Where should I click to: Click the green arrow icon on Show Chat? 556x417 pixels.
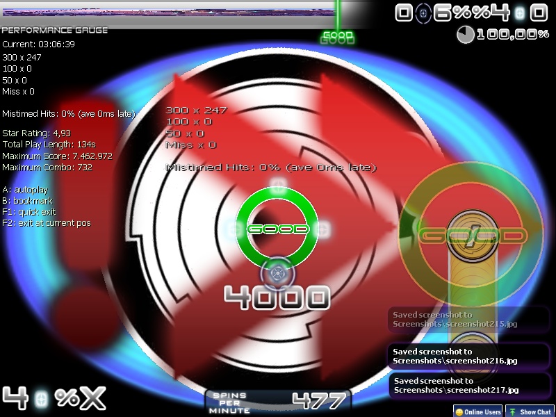[x=512, y=412]
